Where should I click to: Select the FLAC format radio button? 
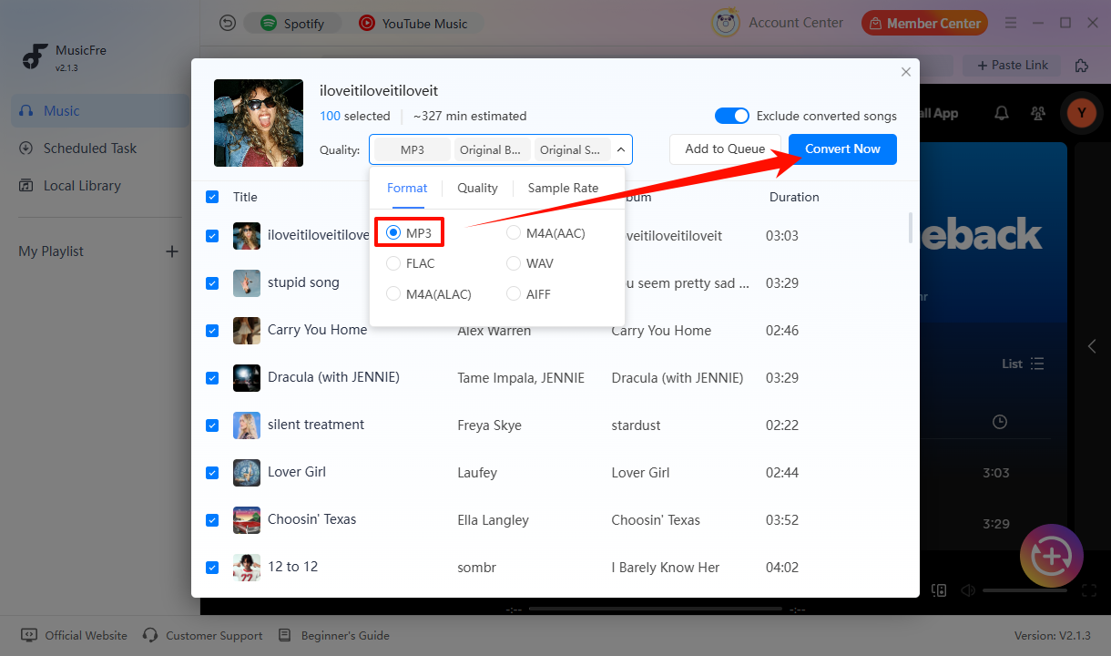(x=393, y=263)
